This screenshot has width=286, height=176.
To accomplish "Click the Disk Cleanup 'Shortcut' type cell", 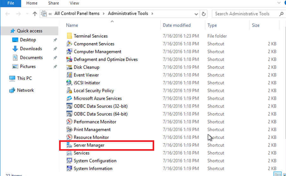I will click(x=216, y=67).
